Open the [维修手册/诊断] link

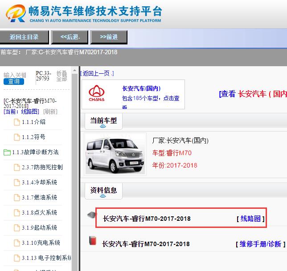[261, 244]
